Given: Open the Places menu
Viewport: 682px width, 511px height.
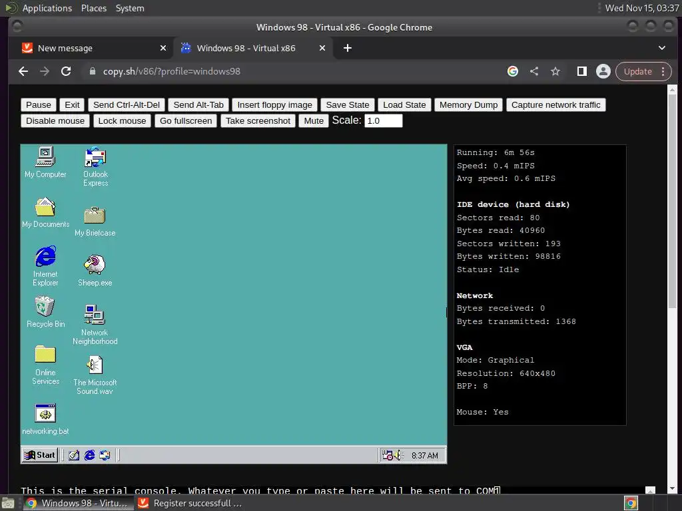Looking at the screenshot, I should click(94, 8).
